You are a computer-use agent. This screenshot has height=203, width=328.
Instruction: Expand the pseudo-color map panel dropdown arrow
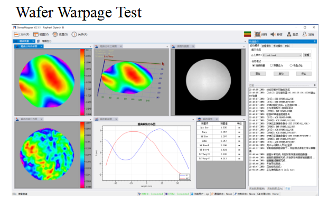tap(90, 46)
